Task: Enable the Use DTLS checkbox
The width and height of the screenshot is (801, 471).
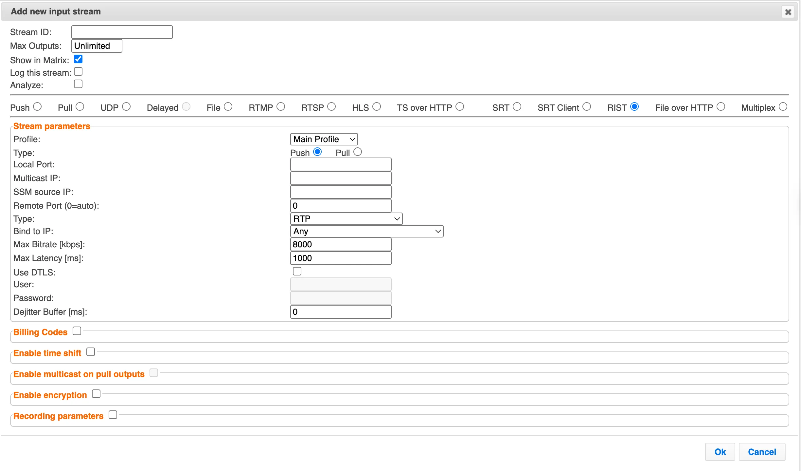Action: pyautogui.click(x=297, y=271)
